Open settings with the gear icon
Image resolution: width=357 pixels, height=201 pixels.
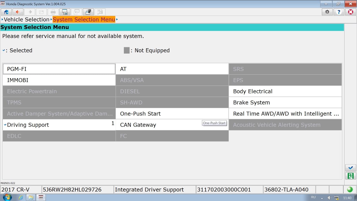pos(327,12)
